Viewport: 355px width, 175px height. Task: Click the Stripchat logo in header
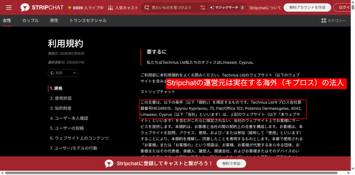42,8
